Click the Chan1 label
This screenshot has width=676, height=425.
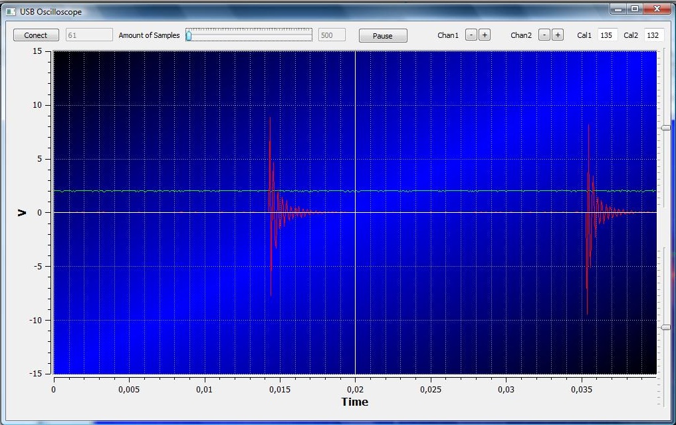[448, 35]
